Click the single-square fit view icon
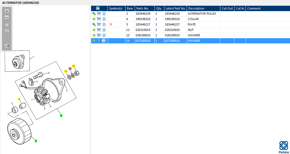The width and height of the screenshot is (290, 154). [x=7, y=31]
